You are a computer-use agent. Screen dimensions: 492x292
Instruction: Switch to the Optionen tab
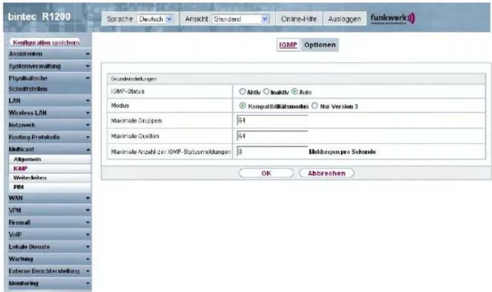pos(320,45)
